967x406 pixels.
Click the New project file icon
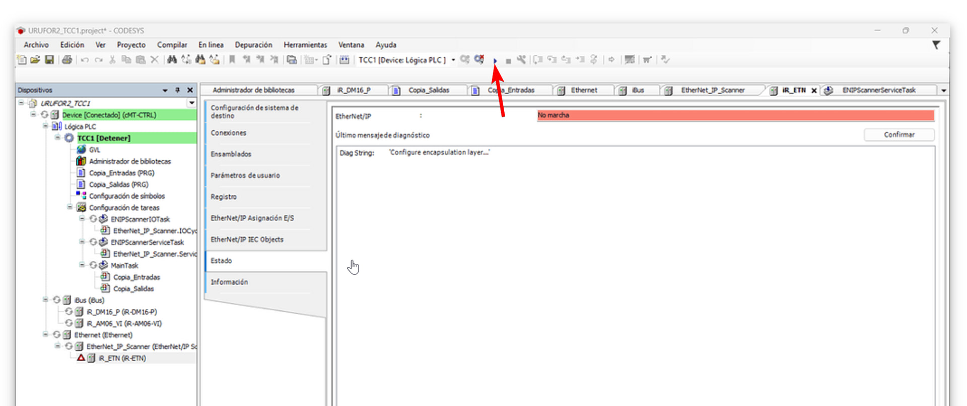(x=22, y=60)
